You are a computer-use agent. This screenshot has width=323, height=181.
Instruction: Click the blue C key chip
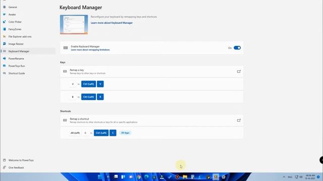[x=113, y=133]
